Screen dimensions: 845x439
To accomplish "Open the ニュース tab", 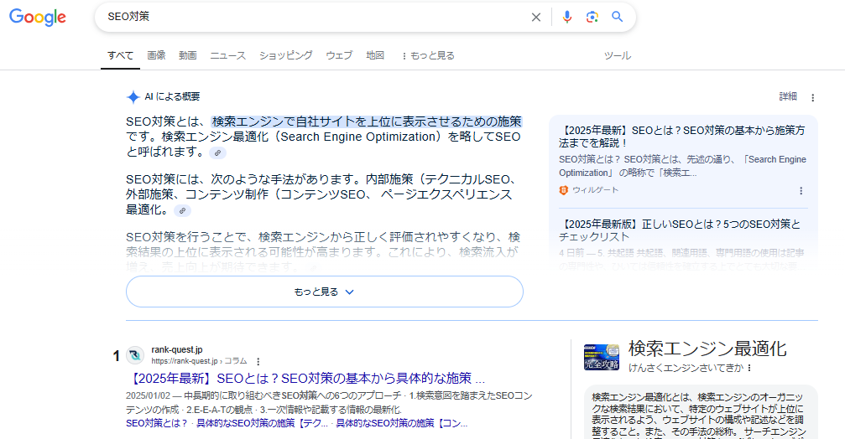I will click(228, 55).
